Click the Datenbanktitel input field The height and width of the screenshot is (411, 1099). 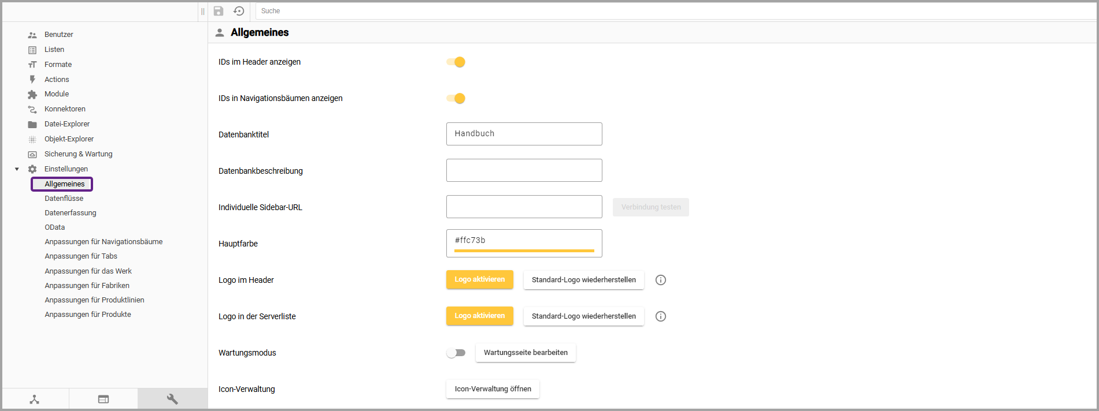(x=524, y=134)
